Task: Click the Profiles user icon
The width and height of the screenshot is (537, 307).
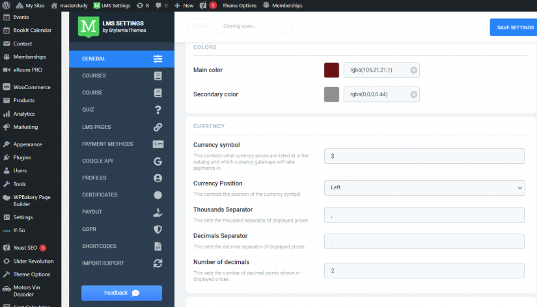Action: (x=158, y=178)
